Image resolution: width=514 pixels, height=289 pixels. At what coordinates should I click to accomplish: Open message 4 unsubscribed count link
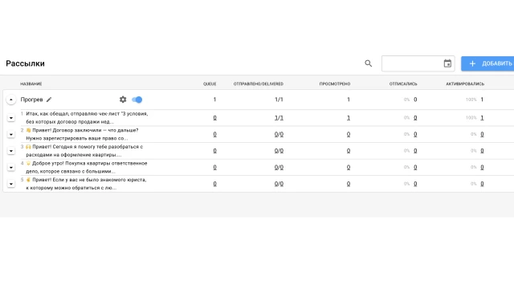coord(415,168)
